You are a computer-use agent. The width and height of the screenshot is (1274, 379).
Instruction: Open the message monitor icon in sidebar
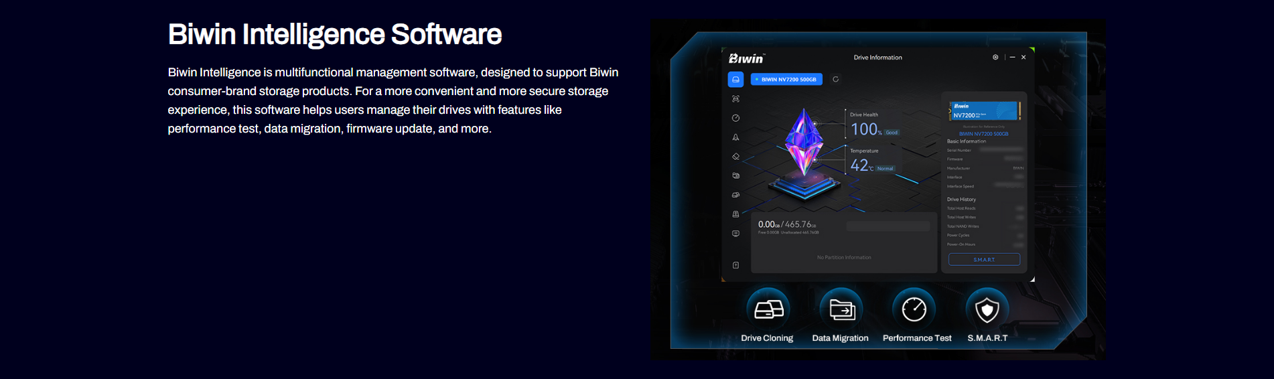(735, 234)
